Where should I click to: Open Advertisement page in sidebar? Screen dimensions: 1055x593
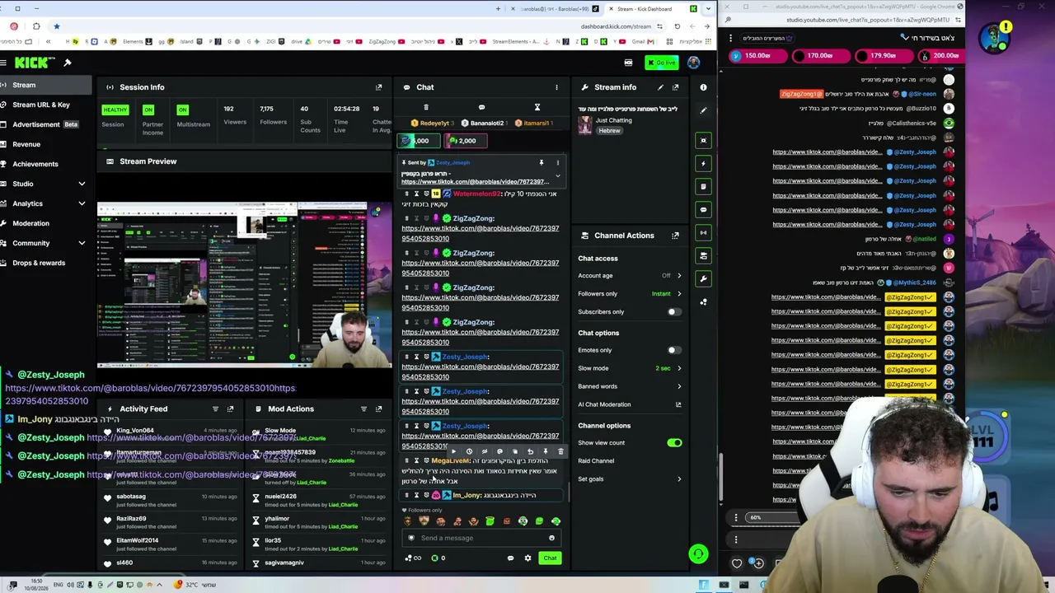click(x=46, y=124)
